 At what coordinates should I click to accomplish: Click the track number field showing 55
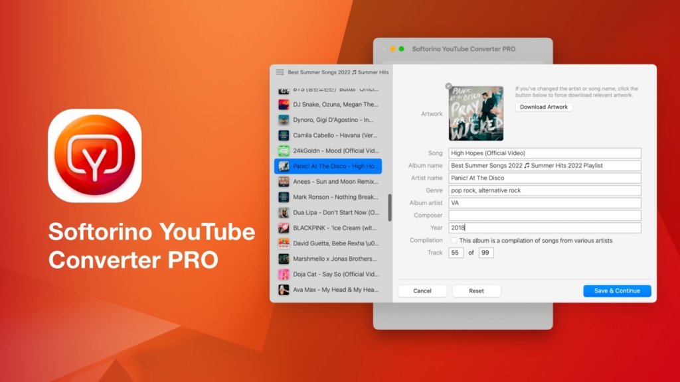tap(456, 253)
